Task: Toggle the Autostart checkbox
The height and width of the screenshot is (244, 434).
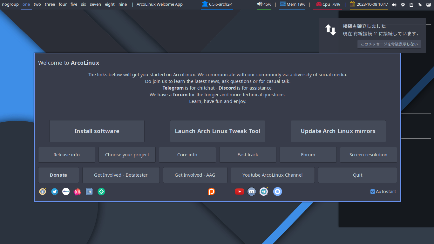Action: click(x=373, y=192)
